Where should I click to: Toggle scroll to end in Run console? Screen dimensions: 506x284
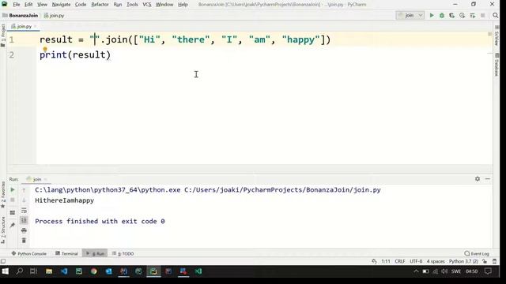click(24, 220)
